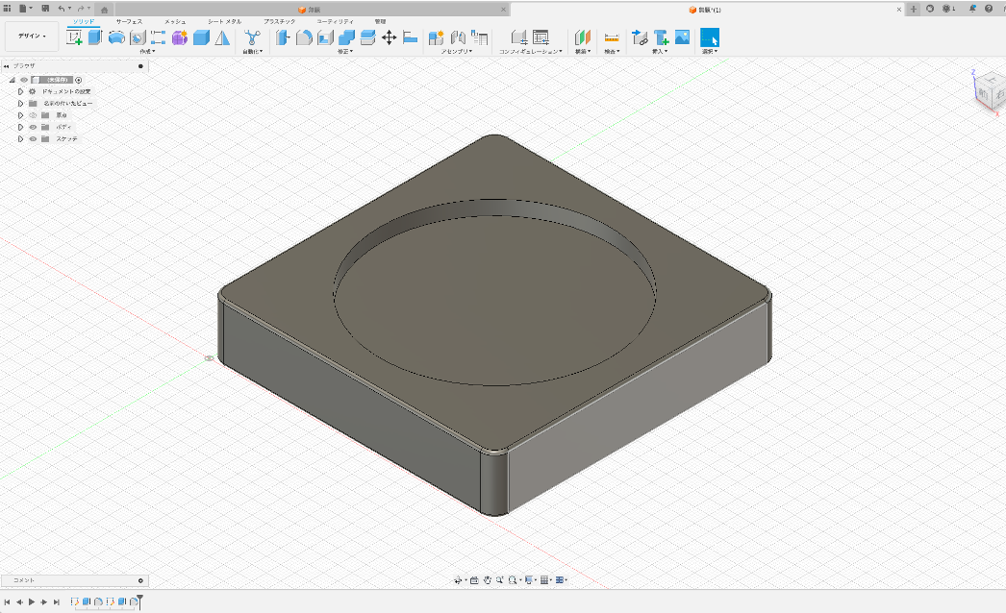Open the 作成 (Create) dropdown menu
Screen dimensions: 1006x613
(146, 52)
